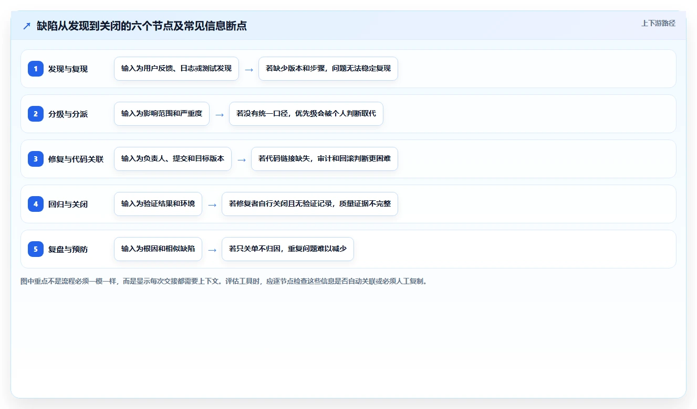Click the box 若没有统一口径,优先级会被个人判断取代
This screenshot has width=697, height=409.
(x=306, y=114)
